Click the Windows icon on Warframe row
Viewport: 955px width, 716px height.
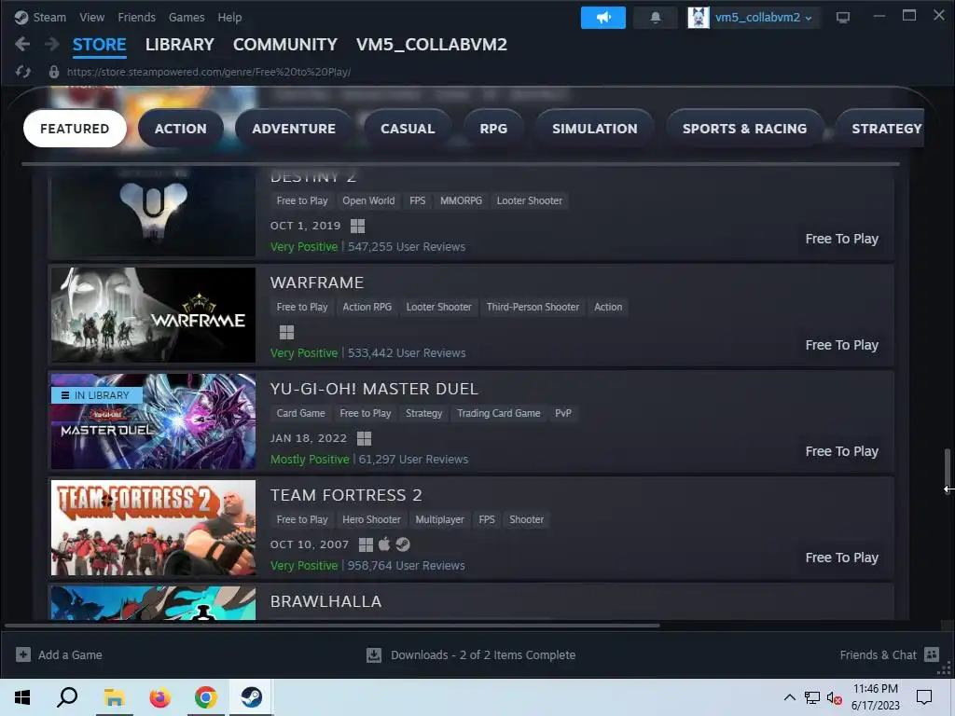click(286, 332)
